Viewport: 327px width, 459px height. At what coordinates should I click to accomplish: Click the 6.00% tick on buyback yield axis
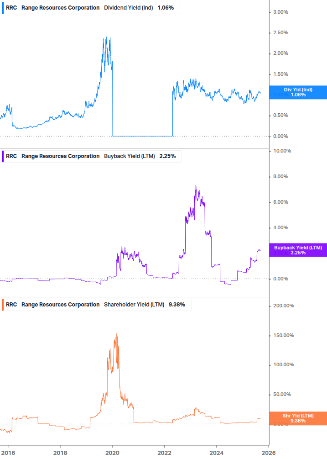[x=280, y=202]
